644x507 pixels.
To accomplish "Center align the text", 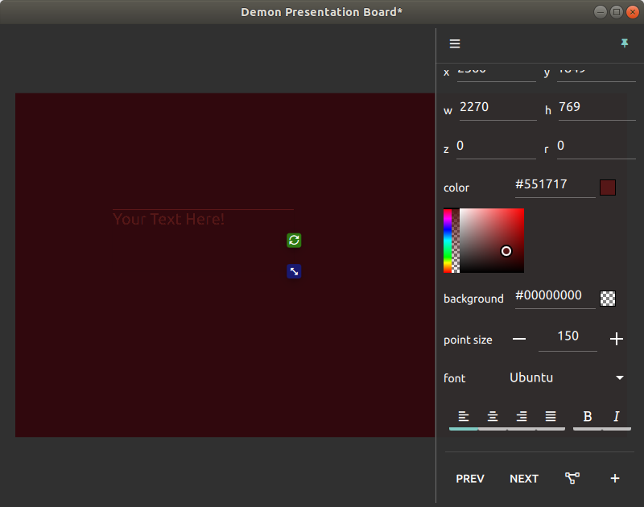I will 493,416.
